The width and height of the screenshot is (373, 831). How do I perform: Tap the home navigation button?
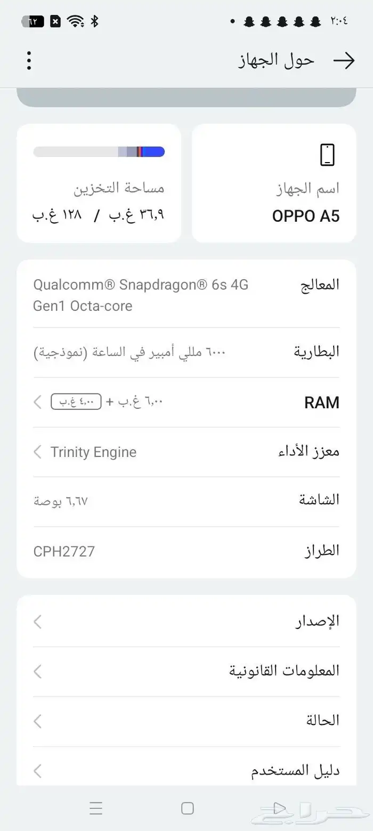(186, 808)
